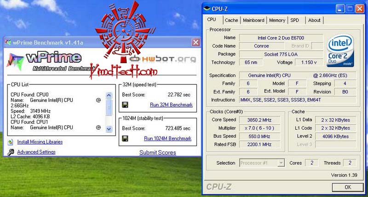Click the CPU List scroll down arrow
This screenshot has width=368, height=197.
109,129
